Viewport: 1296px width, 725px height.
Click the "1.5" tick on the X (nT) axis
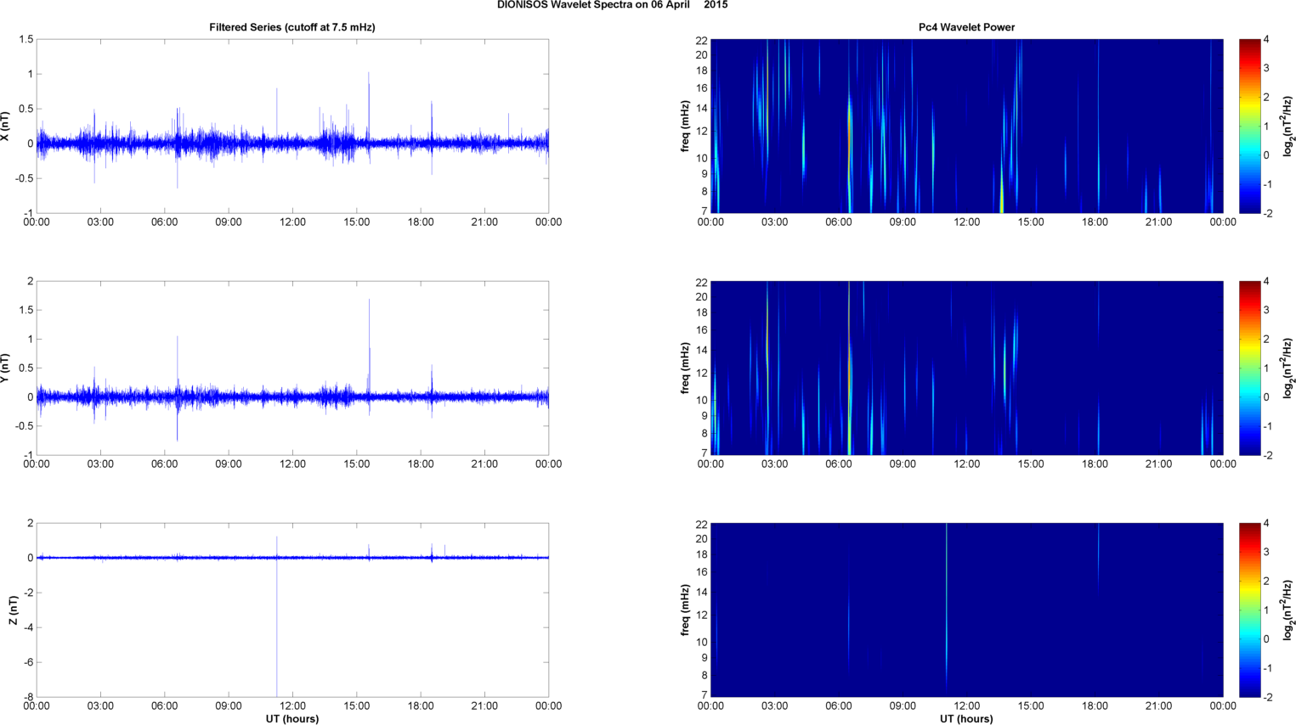pyautogui.click(x=25, y=40)
